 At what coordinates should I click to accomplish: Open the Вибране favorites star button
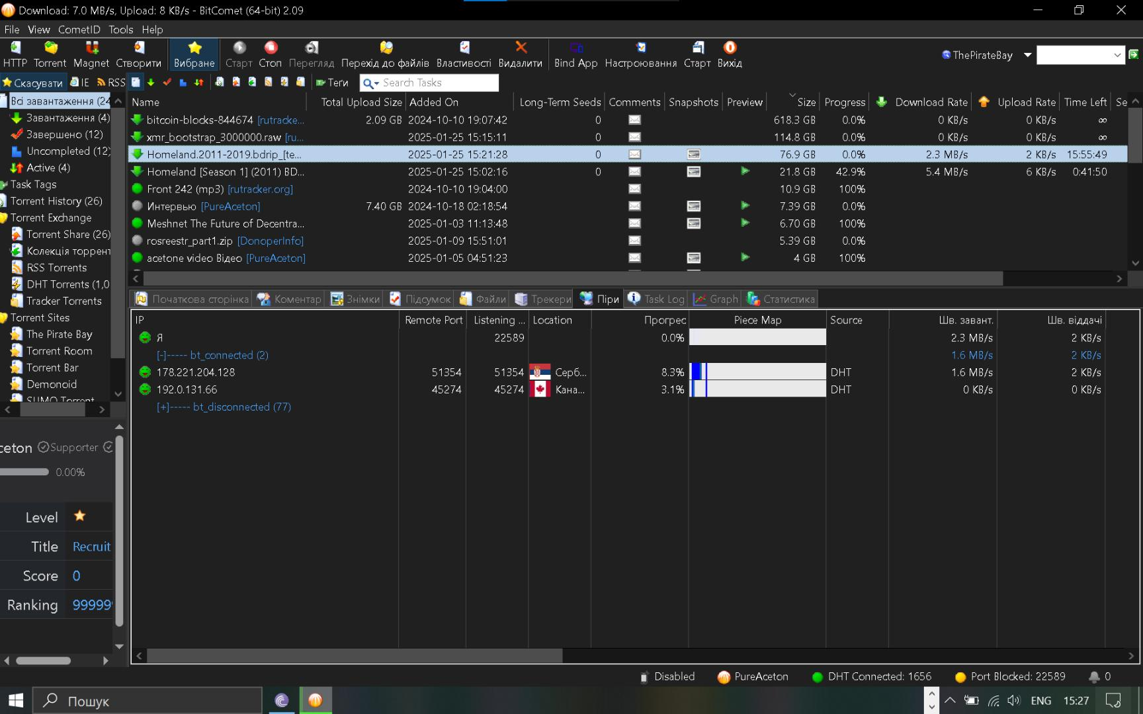coord(194,54)
